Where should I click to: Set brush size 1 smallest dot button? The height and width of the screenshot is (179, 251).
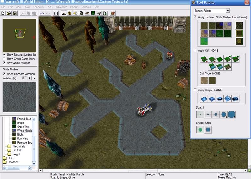click(x=200, y=114)
